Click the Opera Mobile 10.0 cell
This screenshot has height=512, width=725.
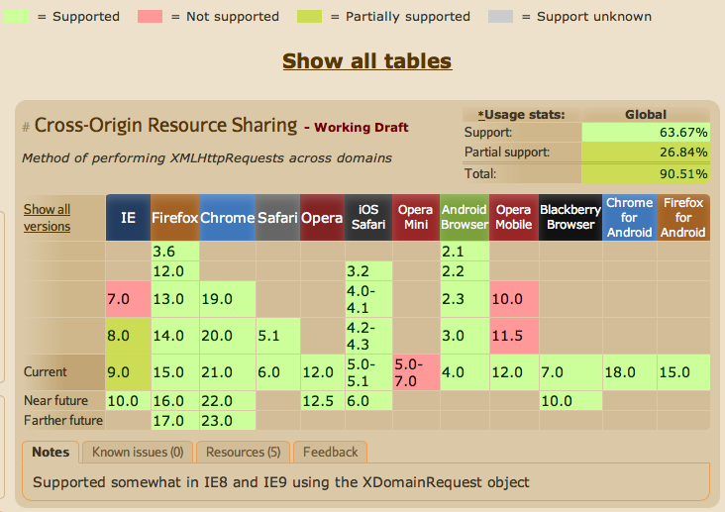tap(514, 299)
